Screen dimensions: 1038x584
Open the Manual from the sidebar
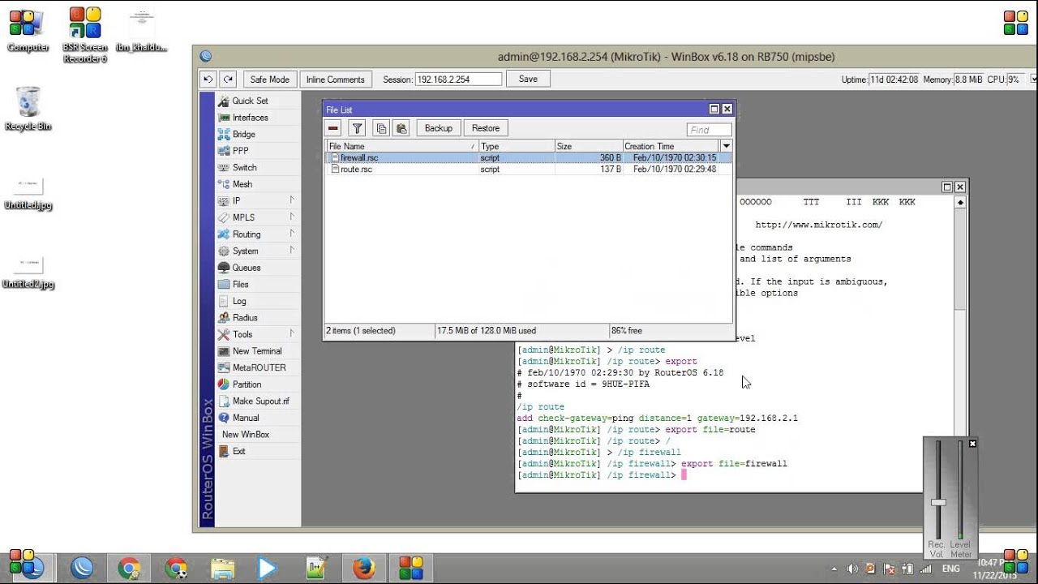[245, 418]
